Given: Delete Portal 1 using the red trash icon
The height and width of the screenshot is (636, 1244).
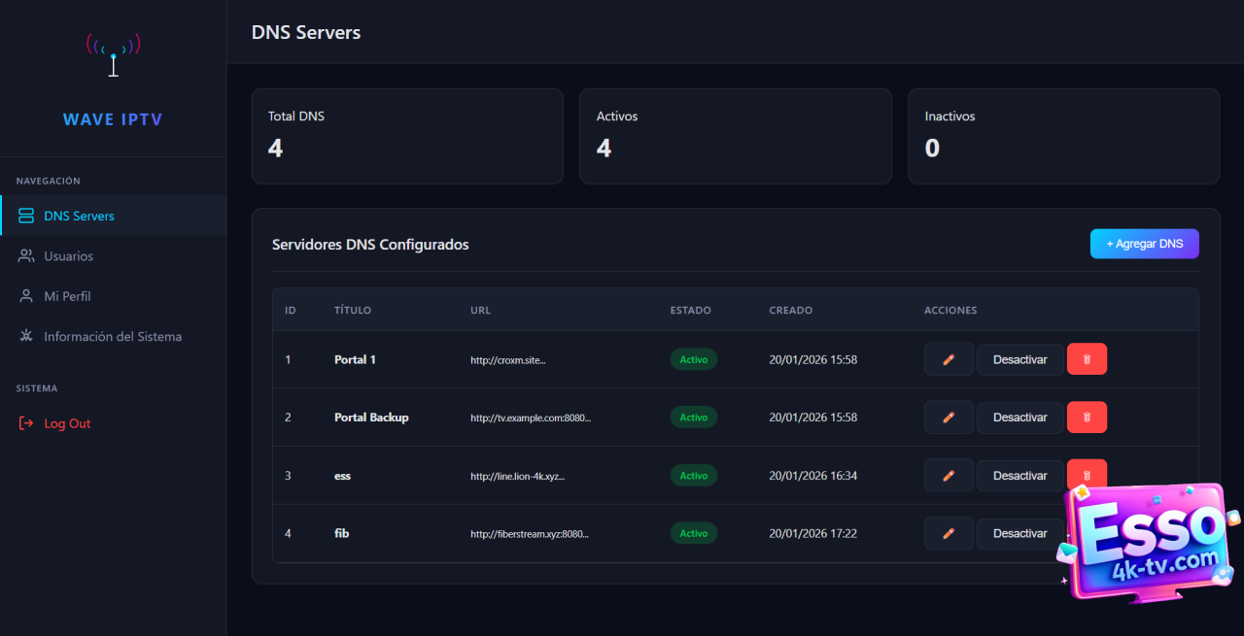Looking at the screenshot, I should coord(1087,359).
